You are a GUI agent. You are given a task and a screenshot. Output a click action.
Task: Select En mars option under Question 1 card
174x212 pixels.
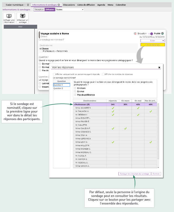tap(40, 63)
